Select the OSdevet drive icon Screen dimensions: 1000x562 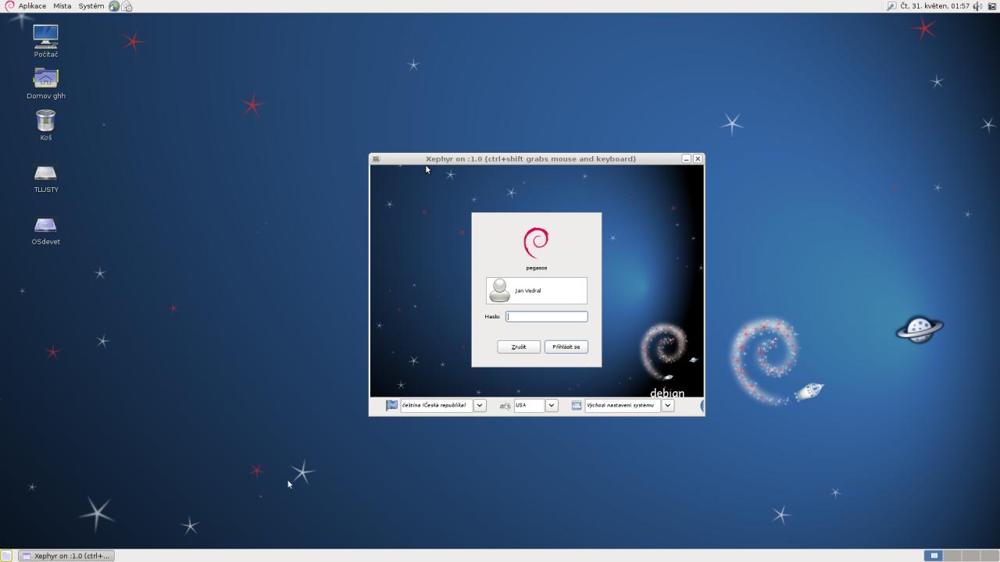point(45,225)
